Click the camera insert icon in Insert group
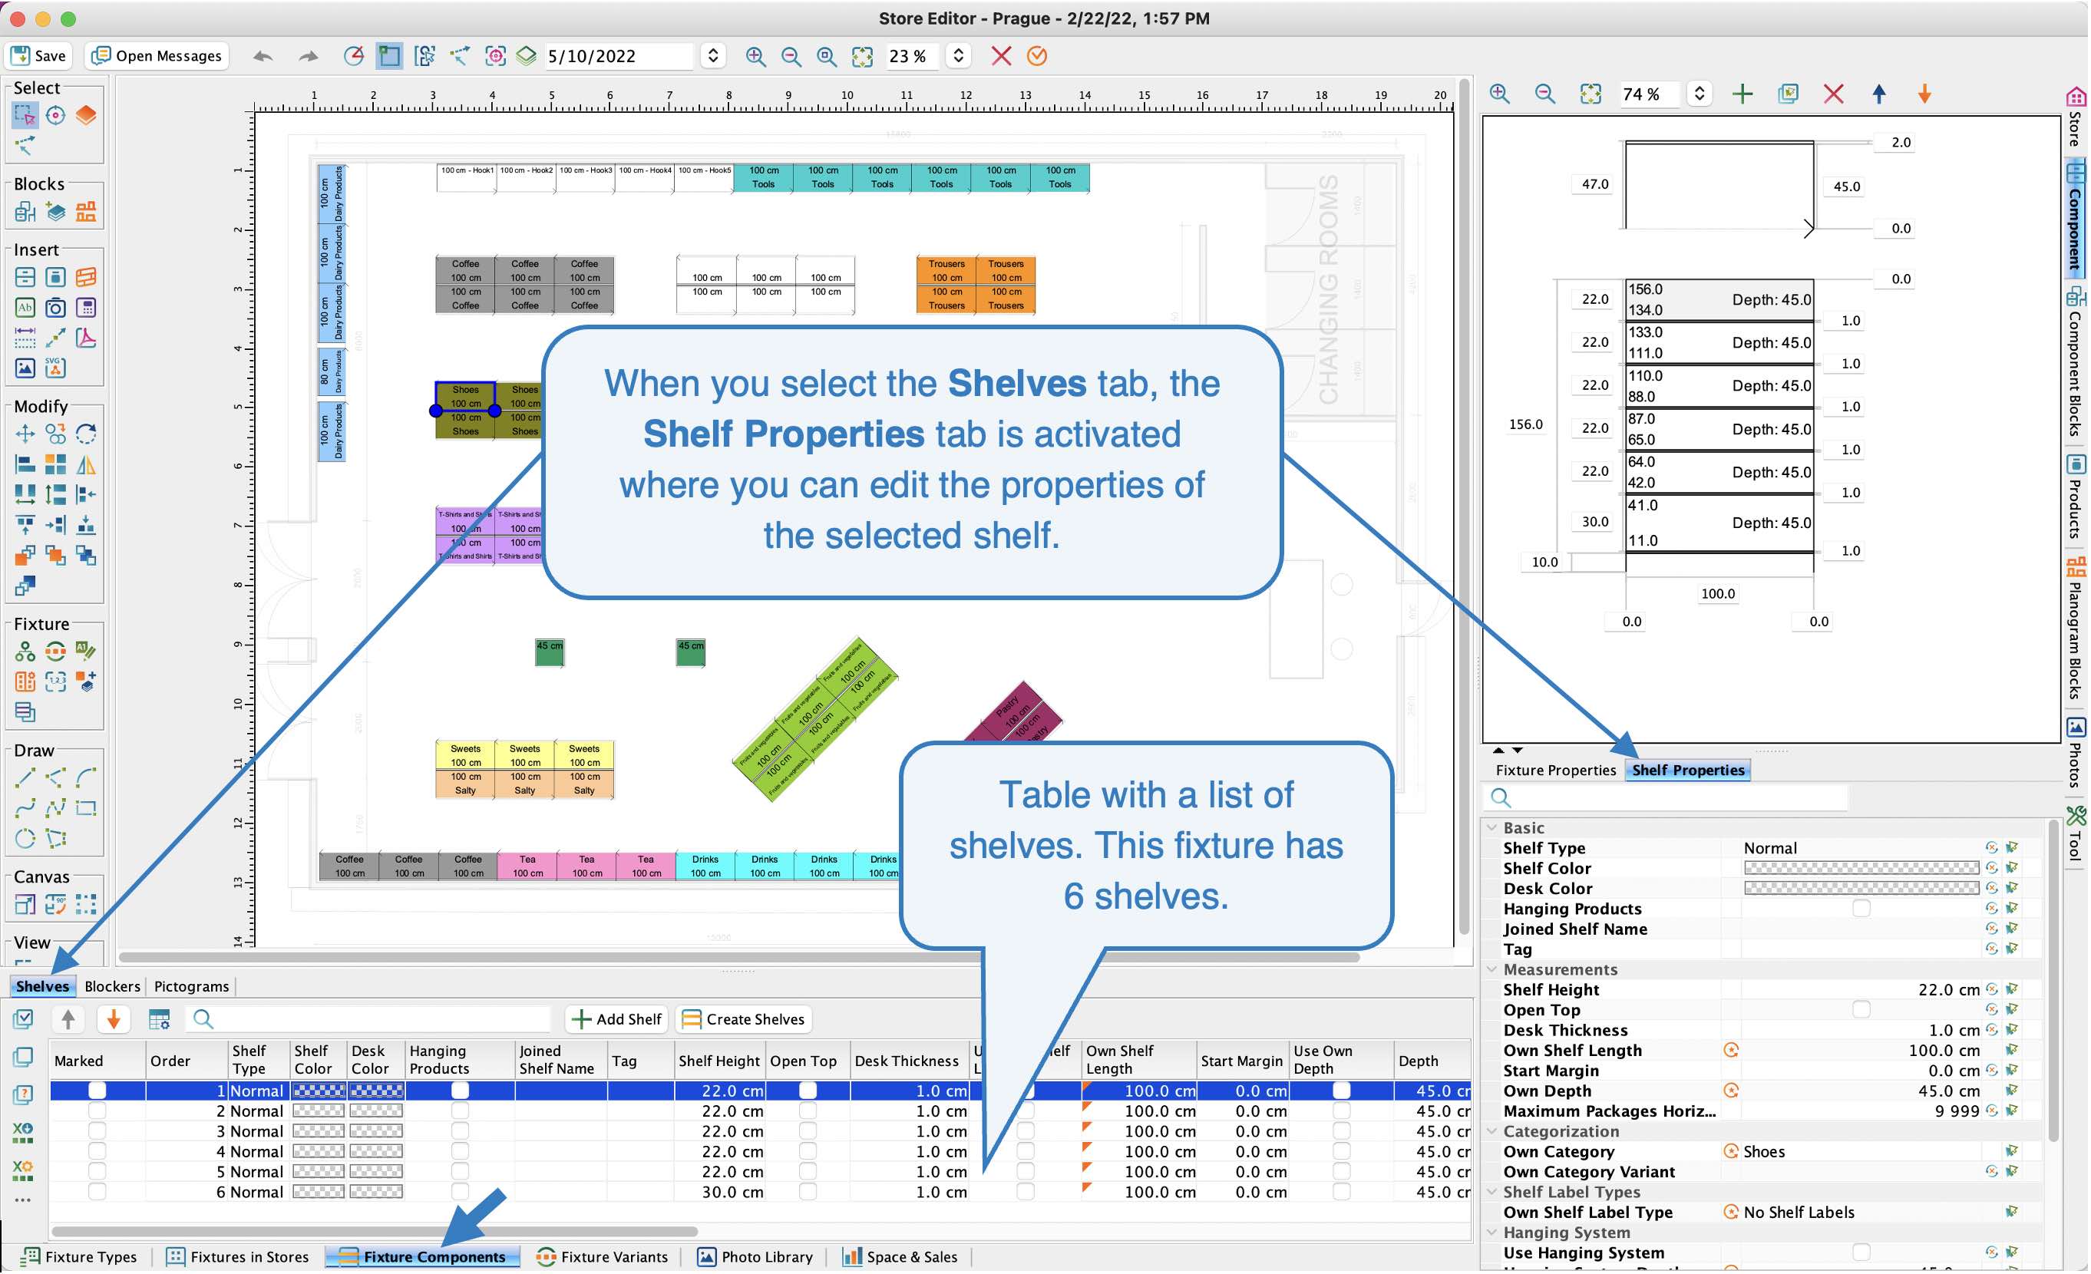The height and width of the screenshot is (1274, 2091). pyautogui.click(x=55, y=307)
